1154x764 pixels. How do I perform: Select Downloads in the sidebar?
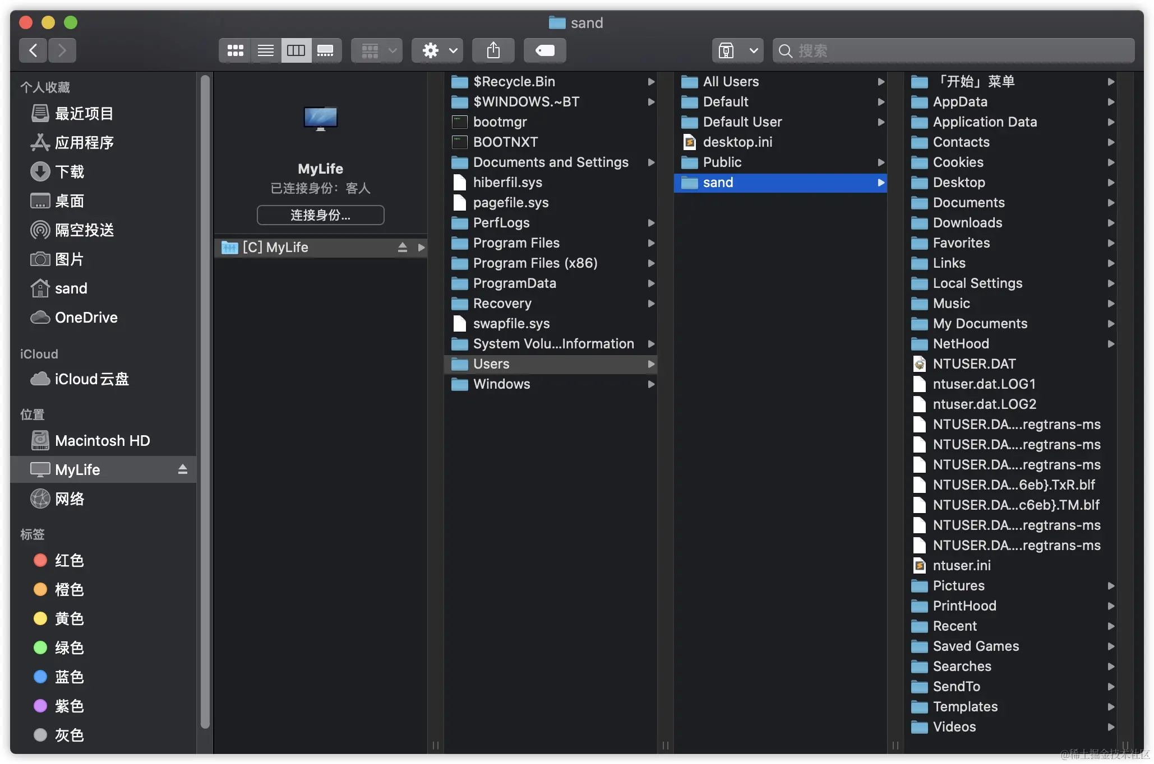coord(69,172)
